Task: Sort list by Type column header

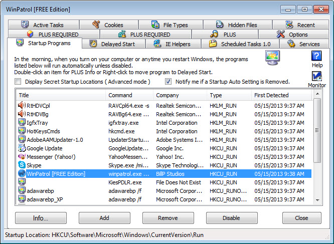Action: (229, 95)
